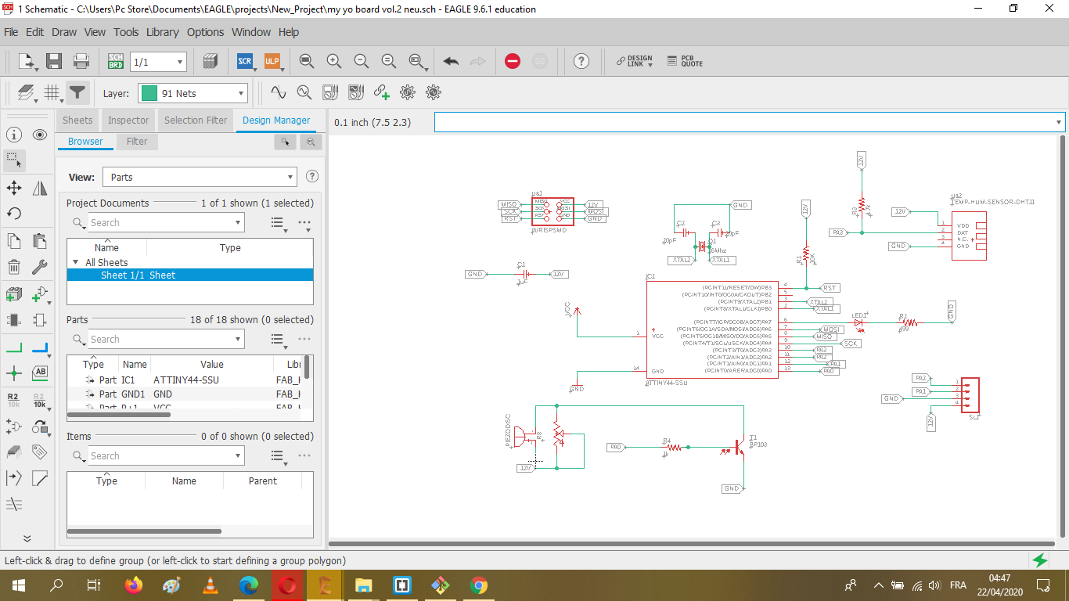Collapse the All Sheets tree node
Image resolution: width=1069 pixels, height=601 pixels.
[x=76, y=262]
